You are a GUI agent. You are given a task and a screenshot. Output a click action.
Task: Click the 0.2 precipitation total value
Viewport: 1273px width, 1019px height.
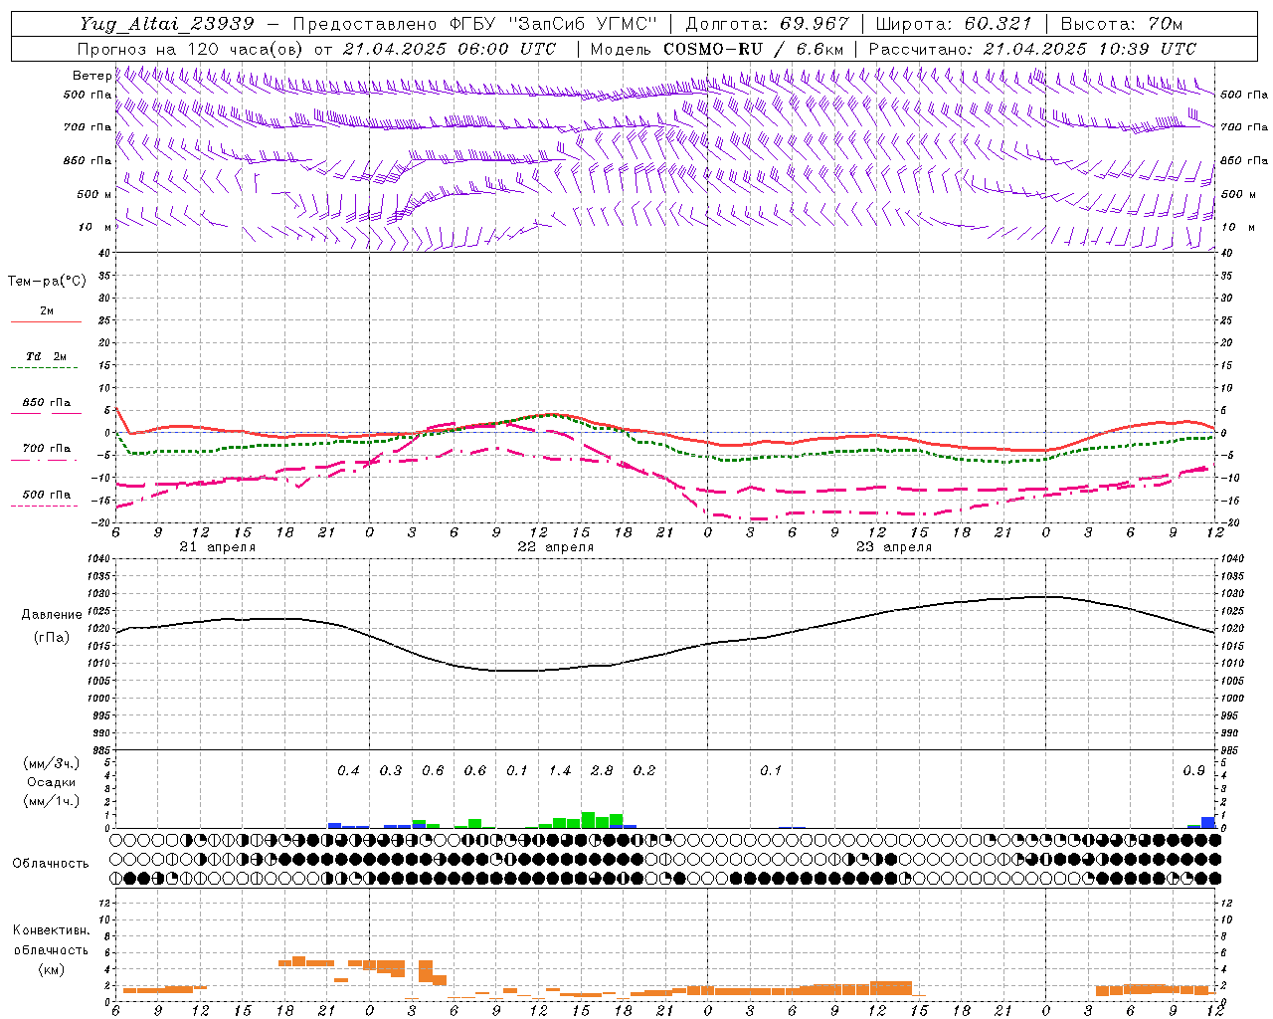click(x=644, y=771)
